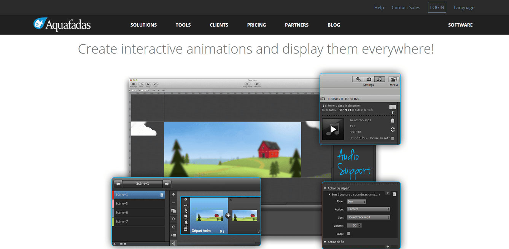Play the soundtrack.mp3 preview

[x=333, y=129]
